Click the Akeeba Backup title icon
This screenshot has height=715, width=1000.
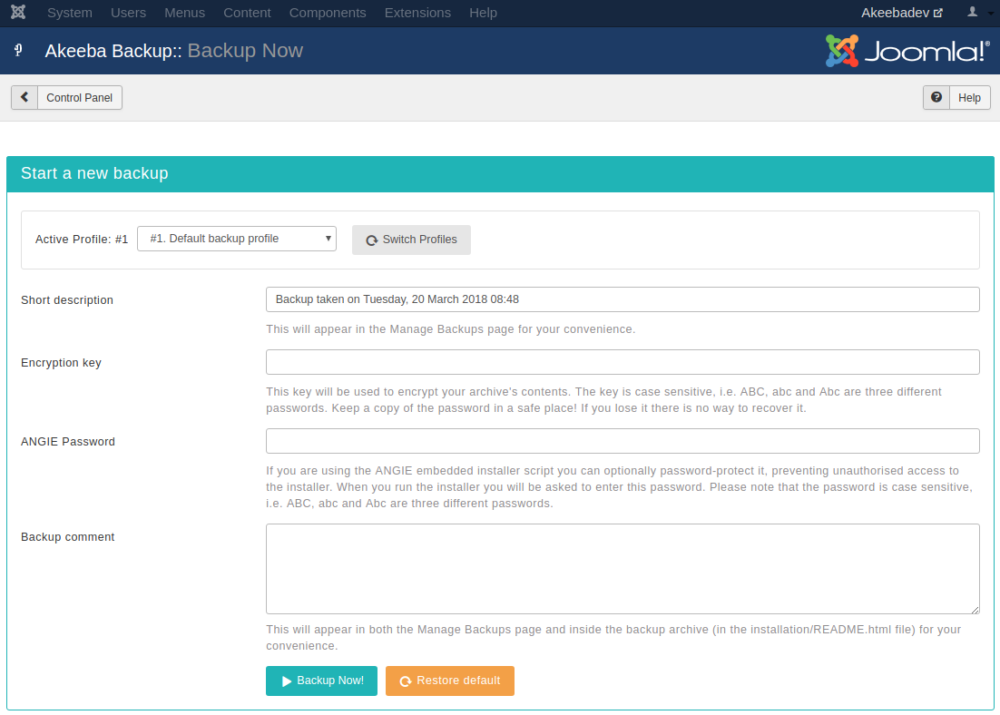tap(18, 51)
